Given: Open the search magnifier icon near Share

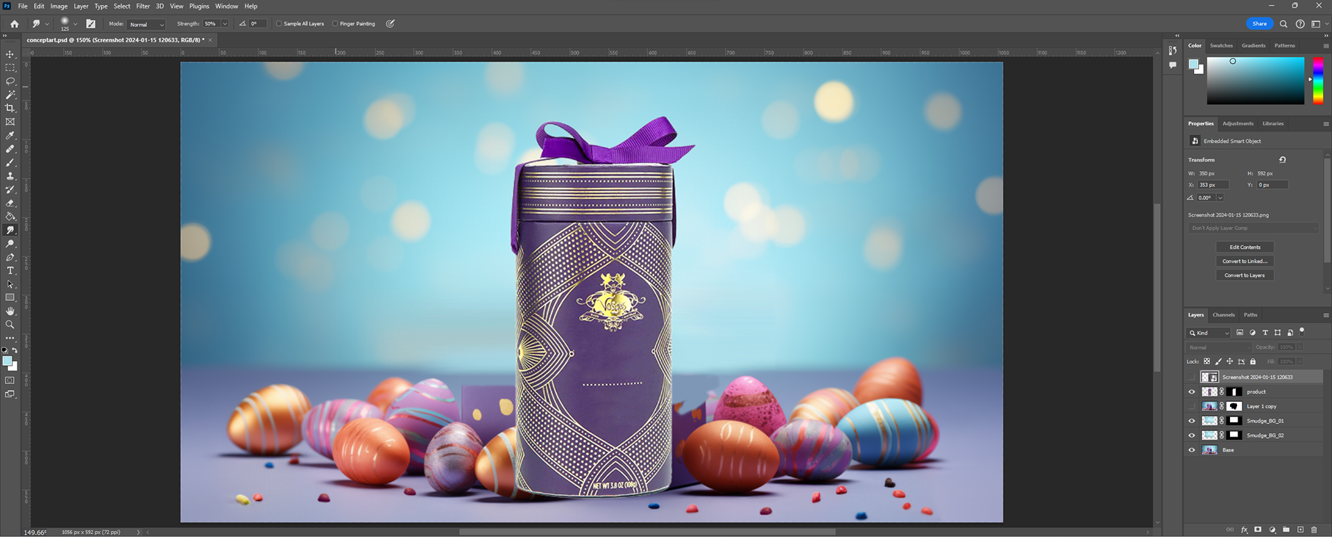Looking at the screenshot, I should (1283, 24).
